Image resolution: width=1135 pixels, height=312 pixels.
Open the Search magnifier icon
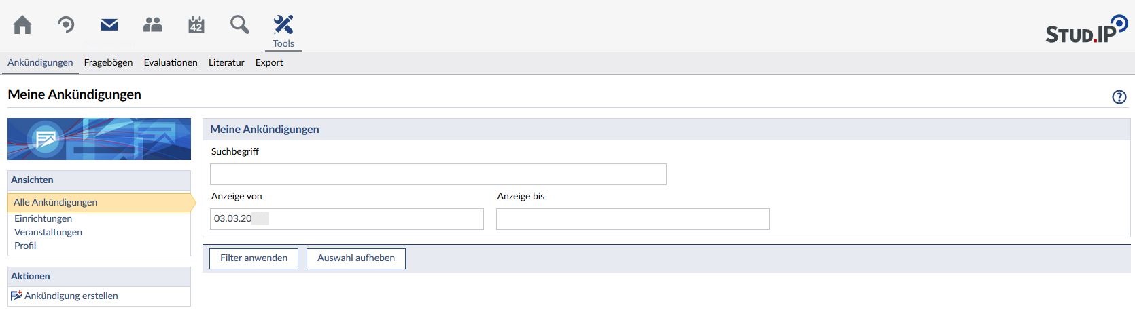coord(239,25)
